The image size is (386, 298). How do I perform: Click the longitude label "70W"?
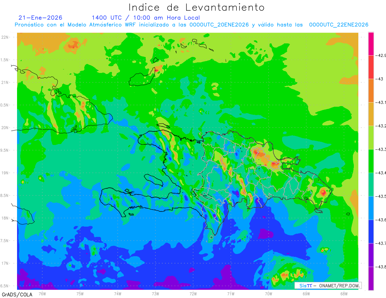[268, 293]
